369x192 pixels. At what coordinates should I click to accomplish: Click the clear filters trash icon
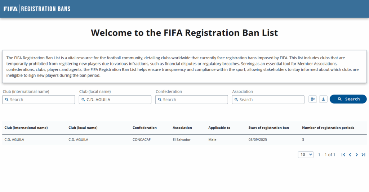312,99
